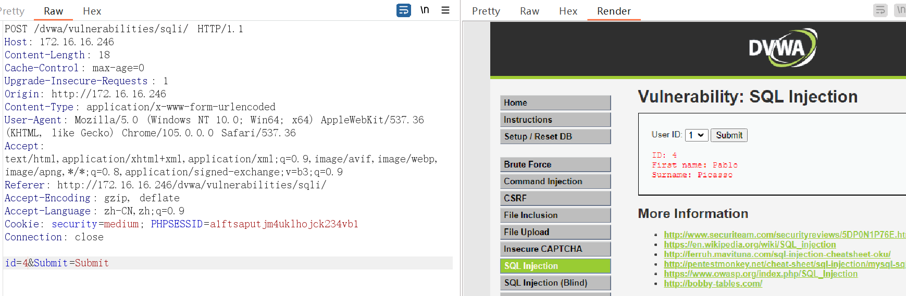
Task: Select the response Render tab
Action: (614, 11)
